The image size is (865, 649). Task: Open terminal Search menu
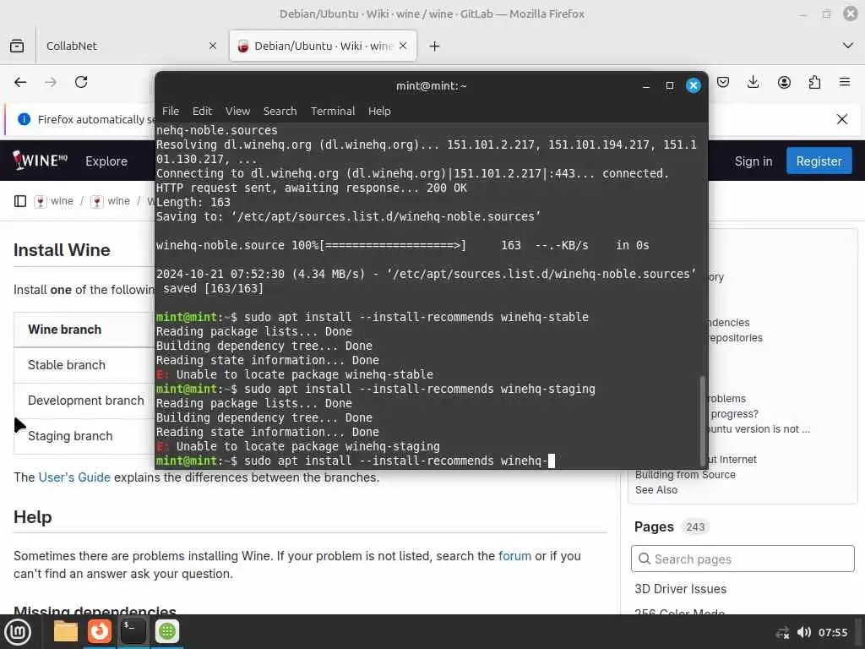(280, 111)
